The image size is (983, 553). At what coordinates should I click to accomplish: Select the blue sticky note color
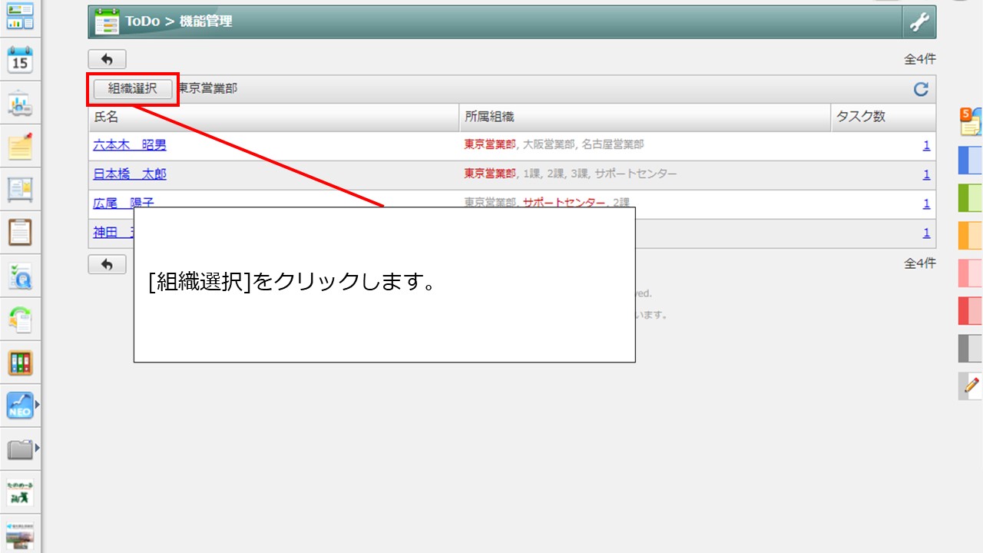(971, 161)
